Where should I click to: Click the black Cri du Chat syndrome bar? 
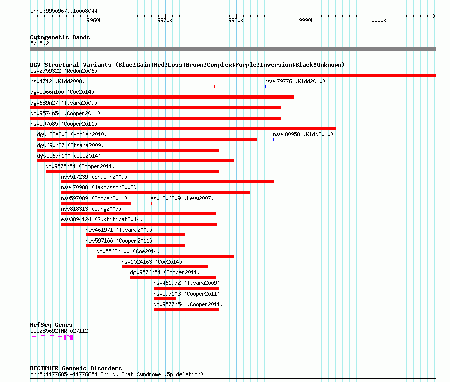233,379
